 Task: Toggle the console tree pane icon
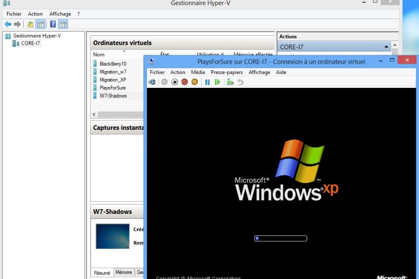click(x=41, y=24)
